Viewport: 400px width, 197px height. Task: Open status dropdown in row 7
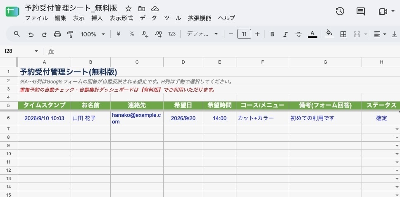(397, 129)
